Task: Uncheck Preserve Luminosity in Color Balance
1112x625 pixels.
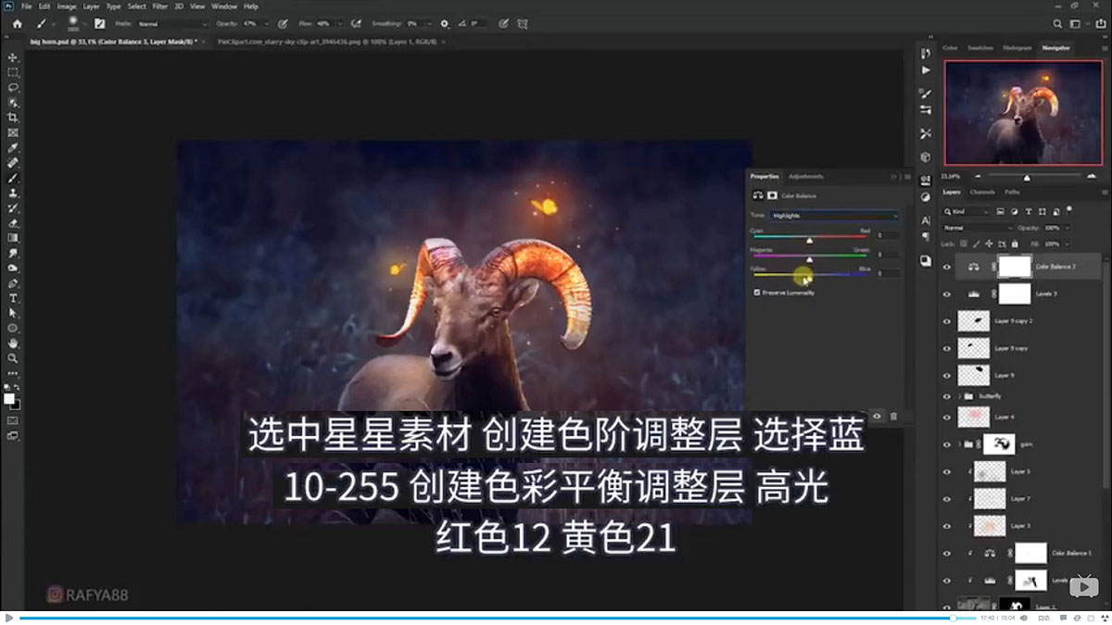Action: (x=758, y=292)
